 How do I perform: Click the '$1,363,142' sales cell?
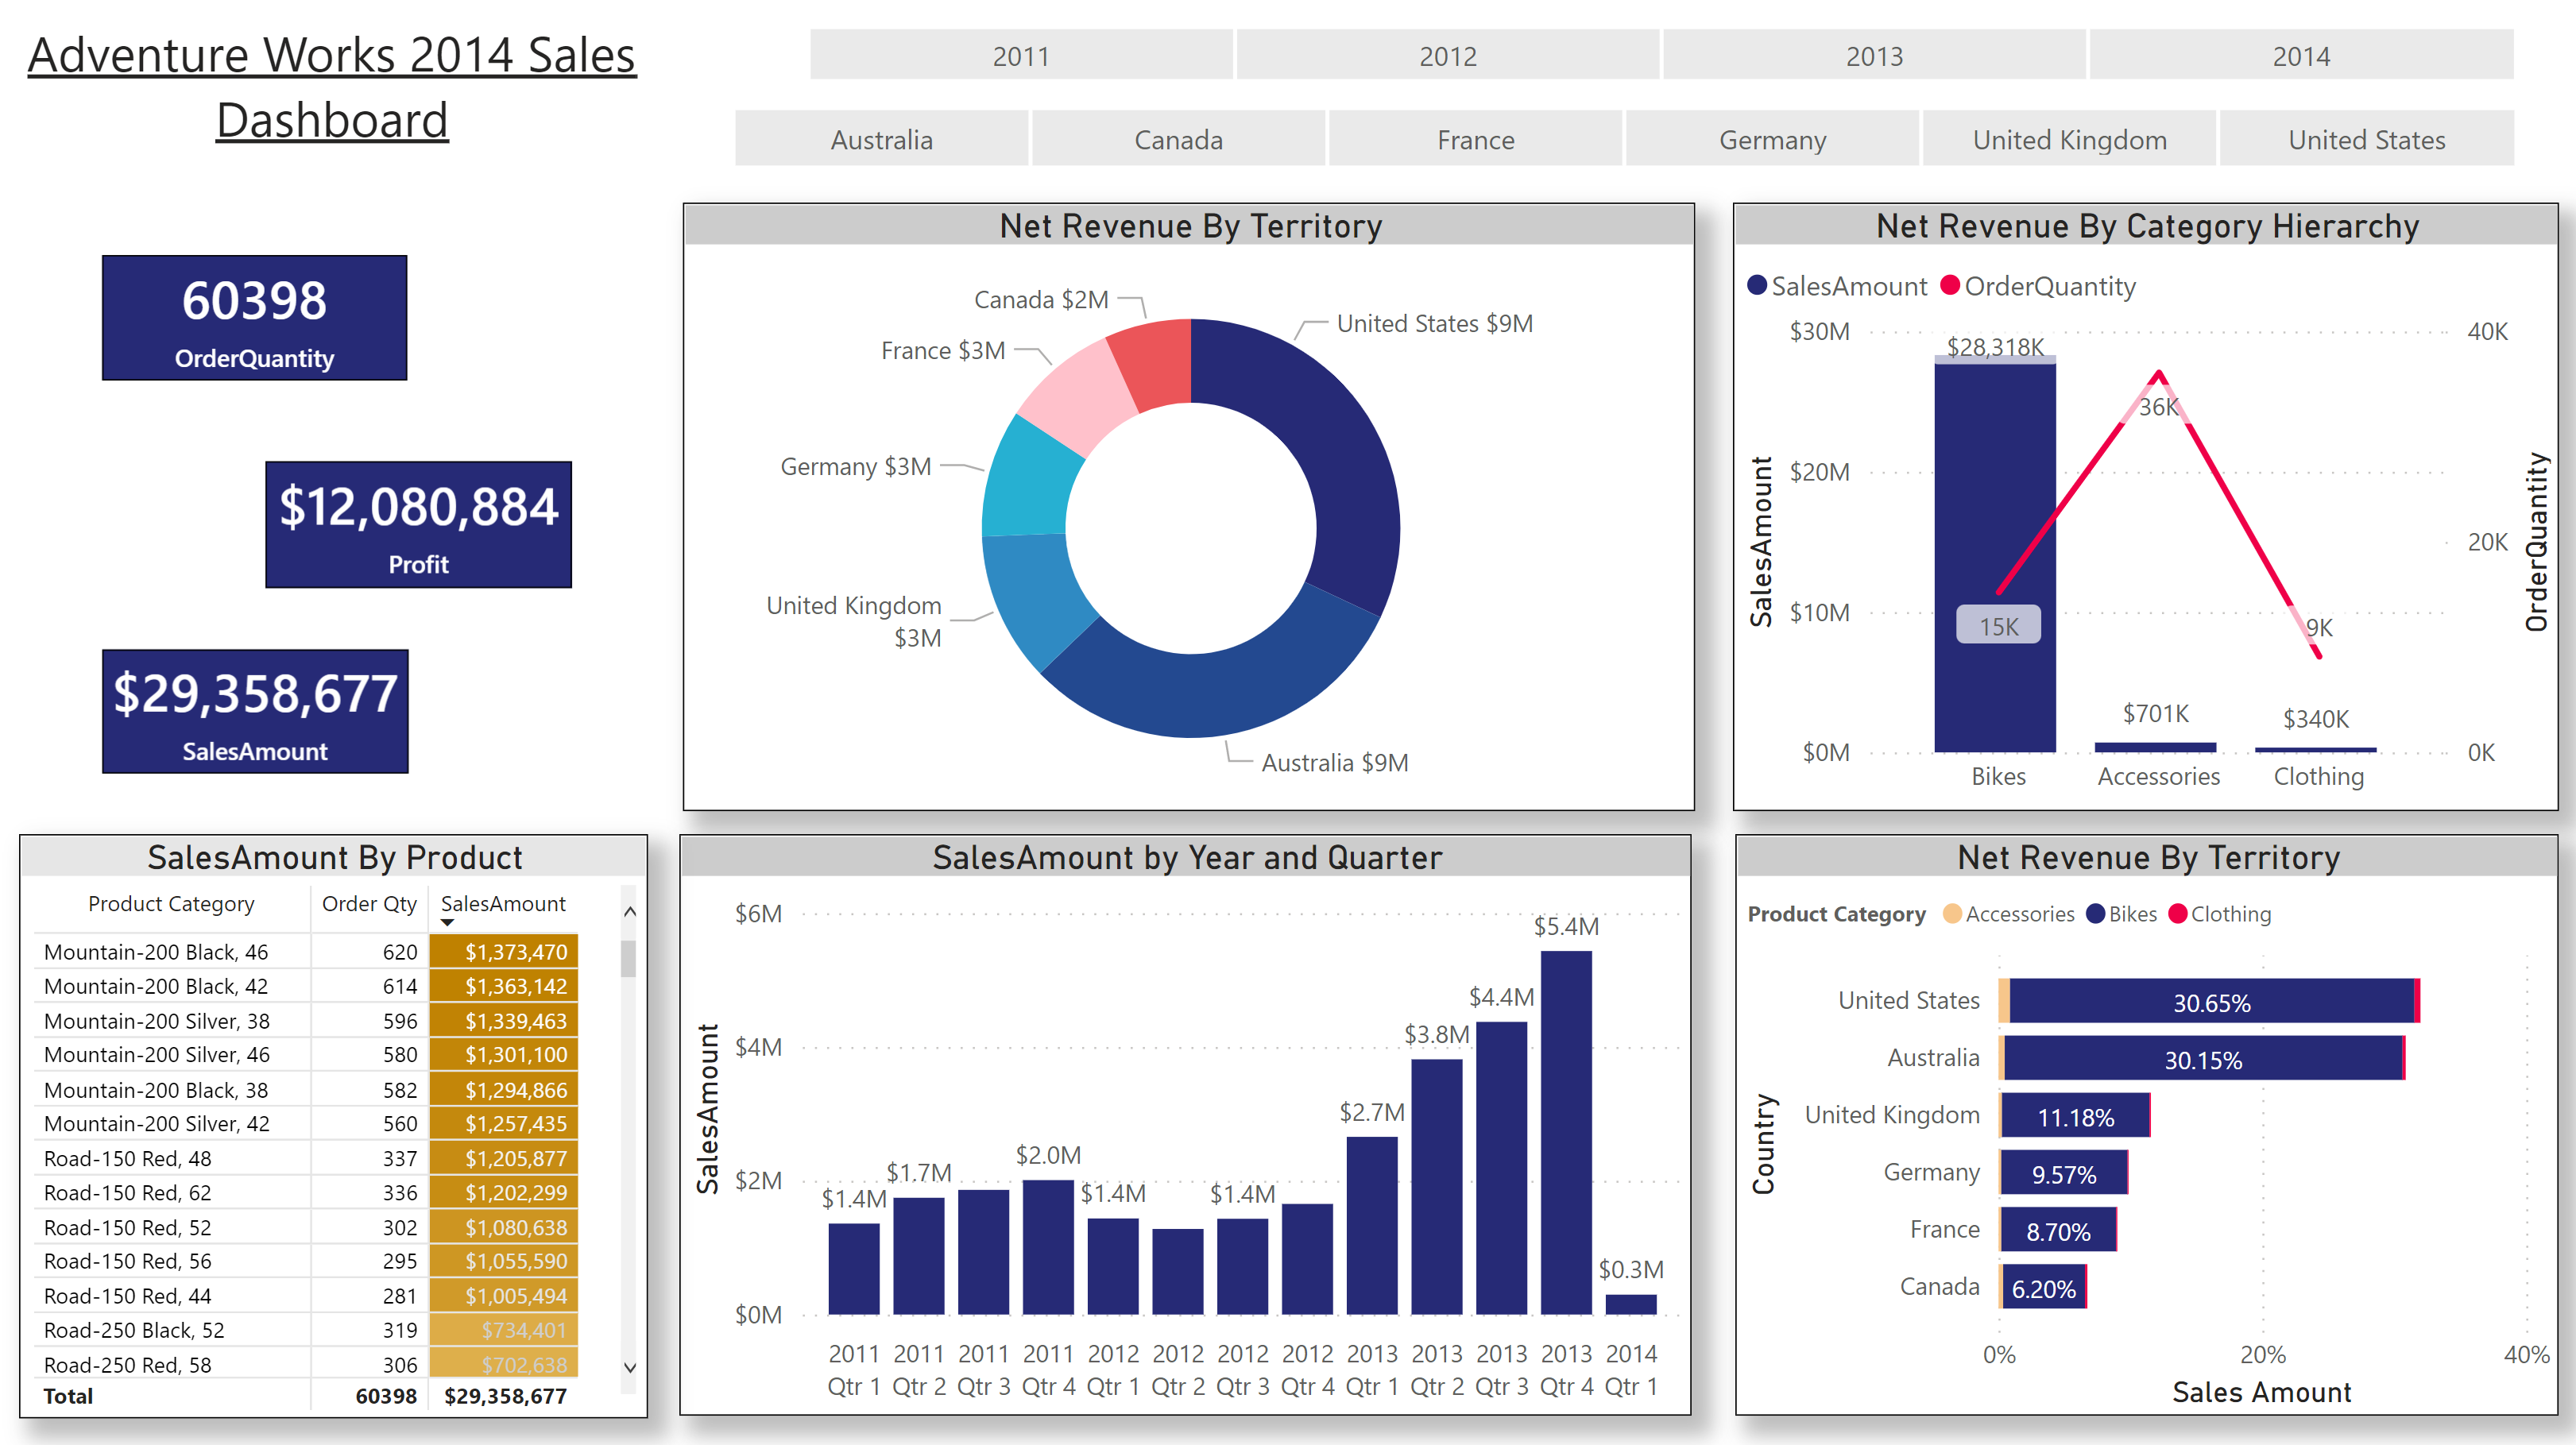pos(504,986)
